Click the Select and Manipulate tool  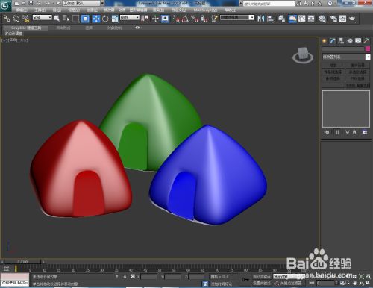155,19
